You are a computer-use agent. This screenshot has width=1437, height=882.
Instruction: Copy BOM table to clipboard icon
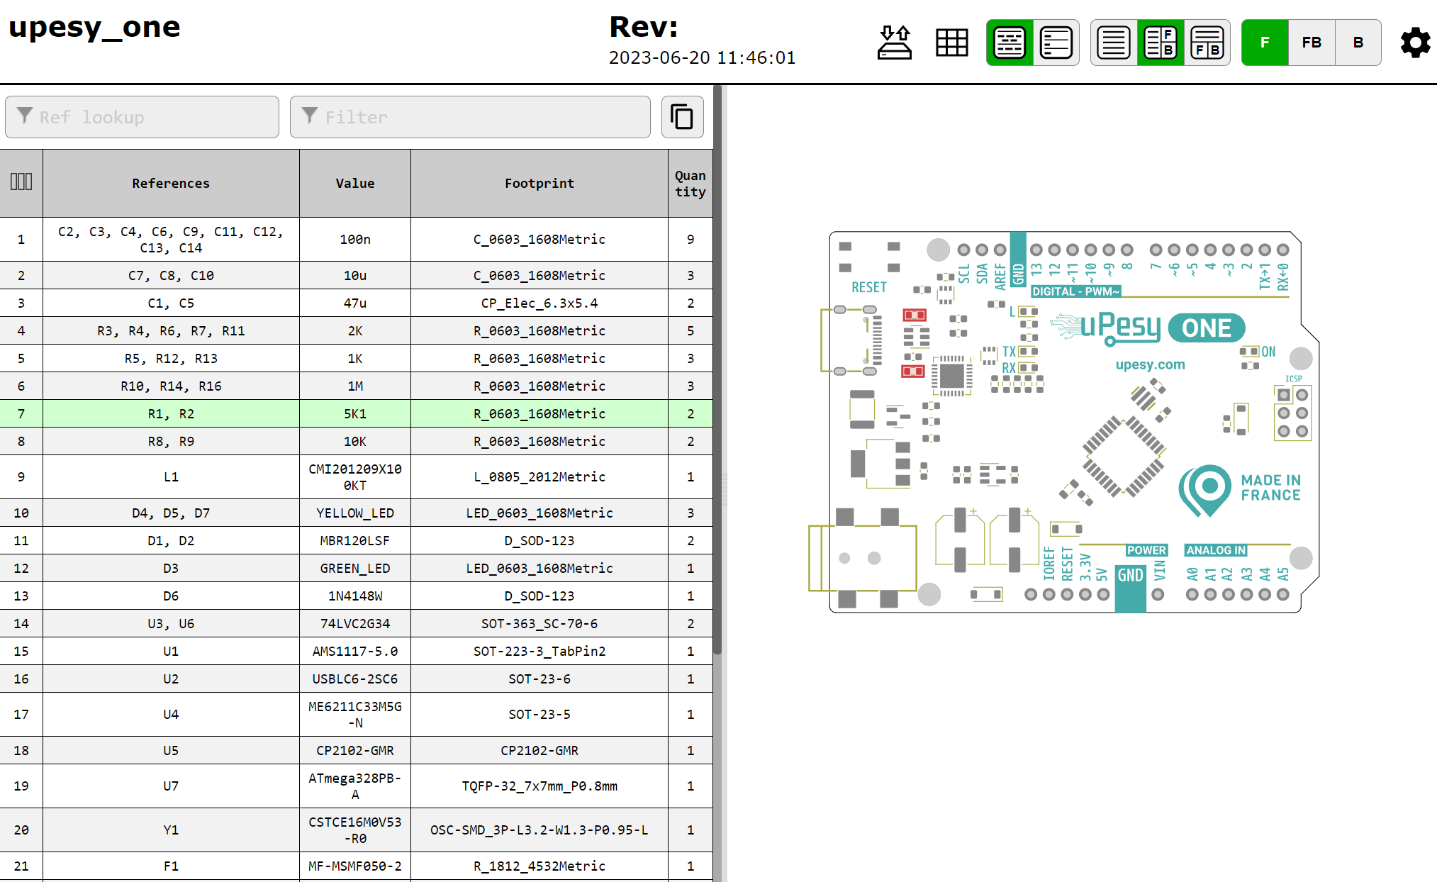pos(682,117)
